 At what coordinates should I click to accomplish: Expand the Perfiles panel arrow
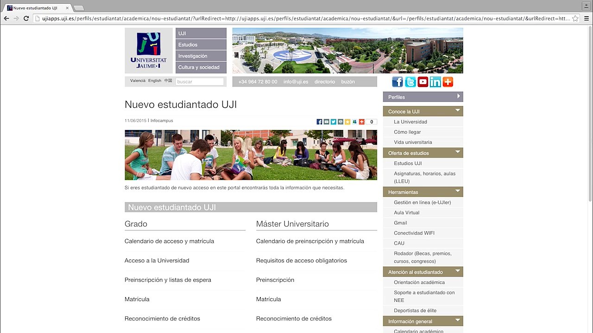[458, 96]
